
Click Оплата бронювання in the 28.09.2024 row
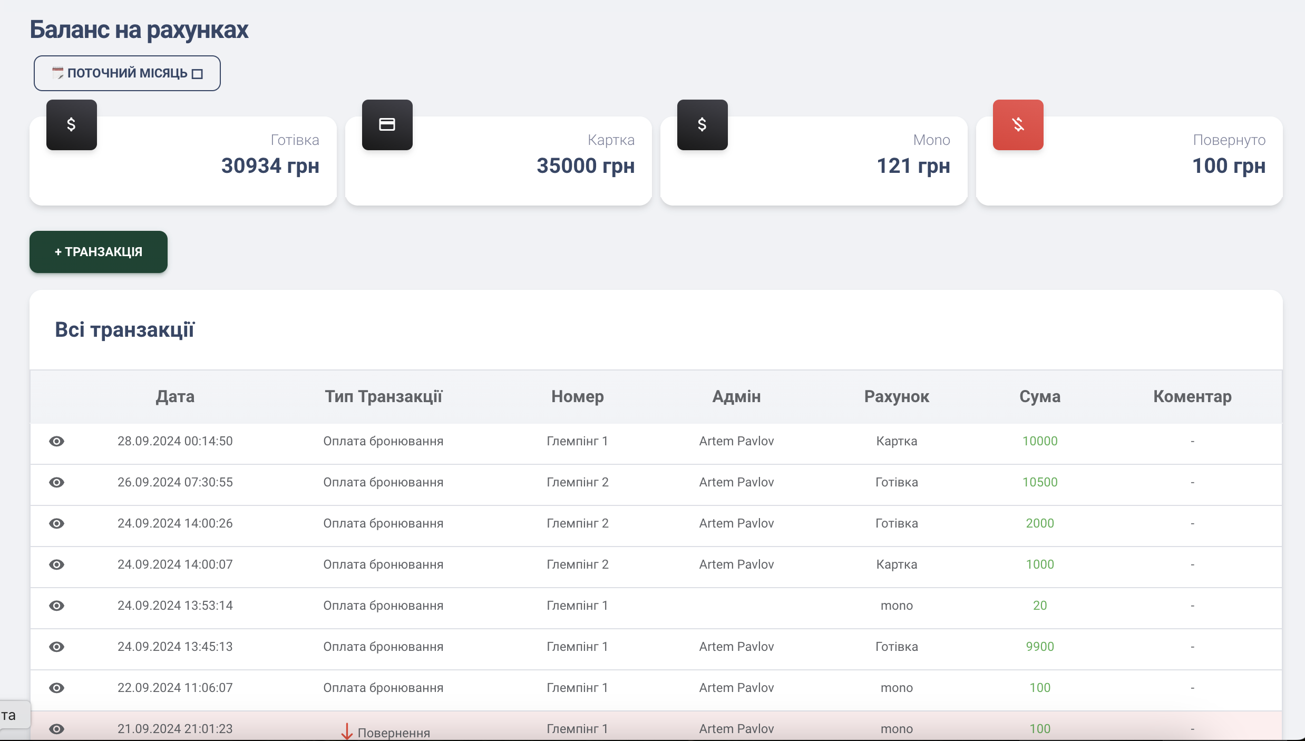(383, 441)
